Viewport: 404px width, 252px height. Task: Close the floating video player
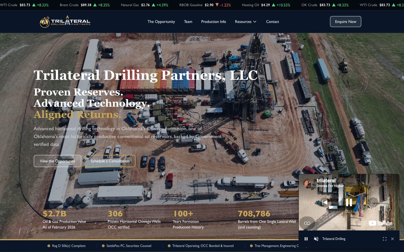[392, 239]
